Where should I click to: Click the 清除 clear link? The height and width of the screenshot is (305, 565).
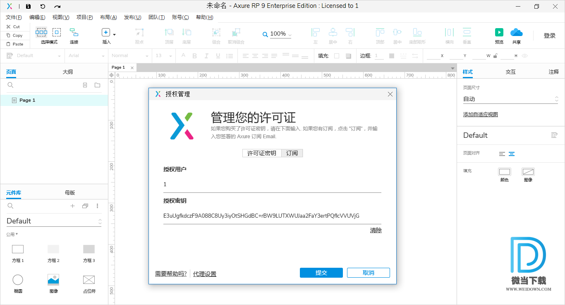click(376, 231)
